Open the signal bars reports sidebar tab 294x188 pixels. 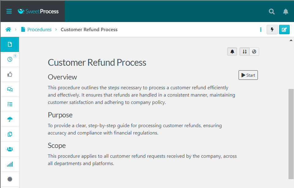click(x=10, y=164)
